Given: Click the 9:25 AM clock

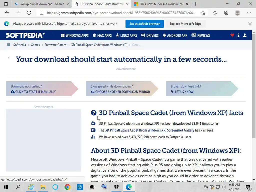Looking at the screenshot, I should (234, 185).
